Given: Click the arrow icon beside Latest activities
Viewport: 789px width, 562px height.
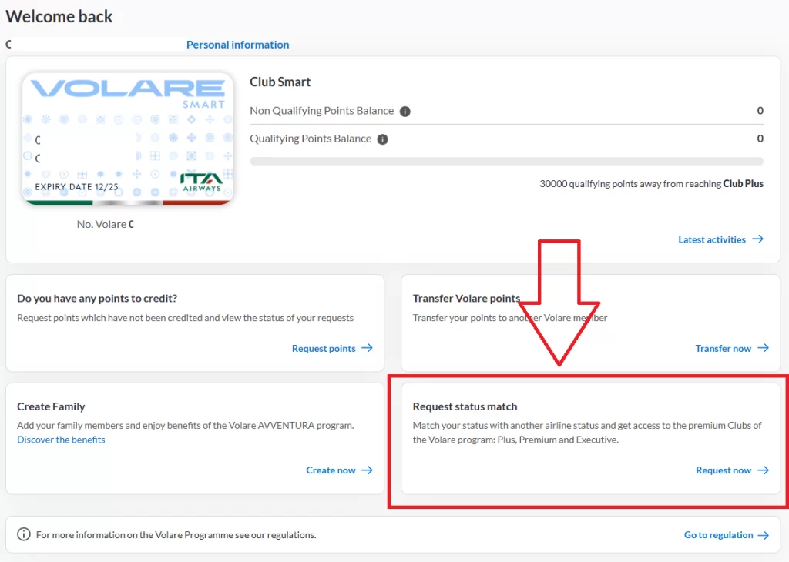Looking at the screenshot, I should (x=758, y=239).
